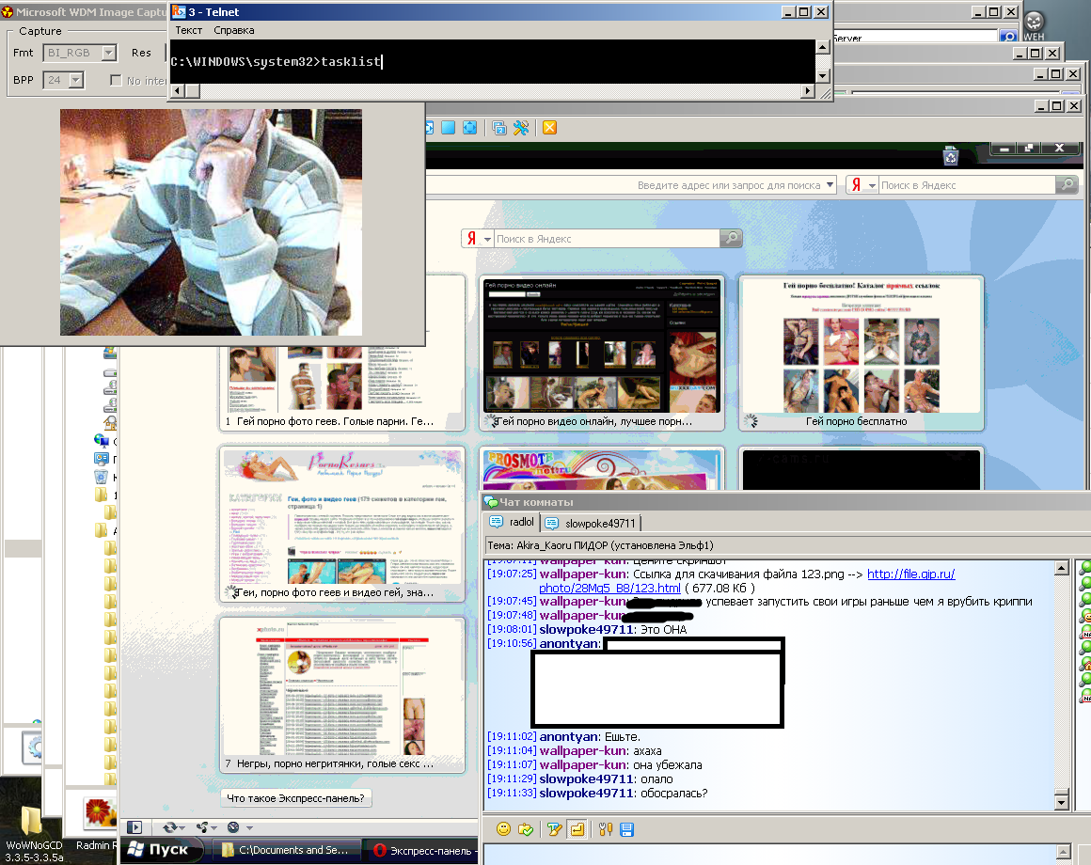The width and height of the screenshot is (1091, 865).
Task: Click the Yandex Я logo in Speed Dial search
Action: [471, 239]
